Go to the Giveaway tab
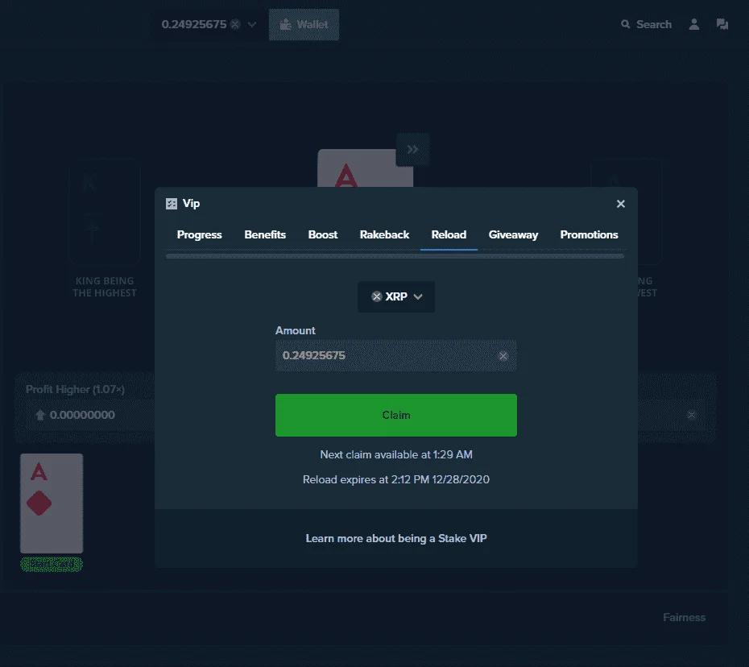 [513, 234]
